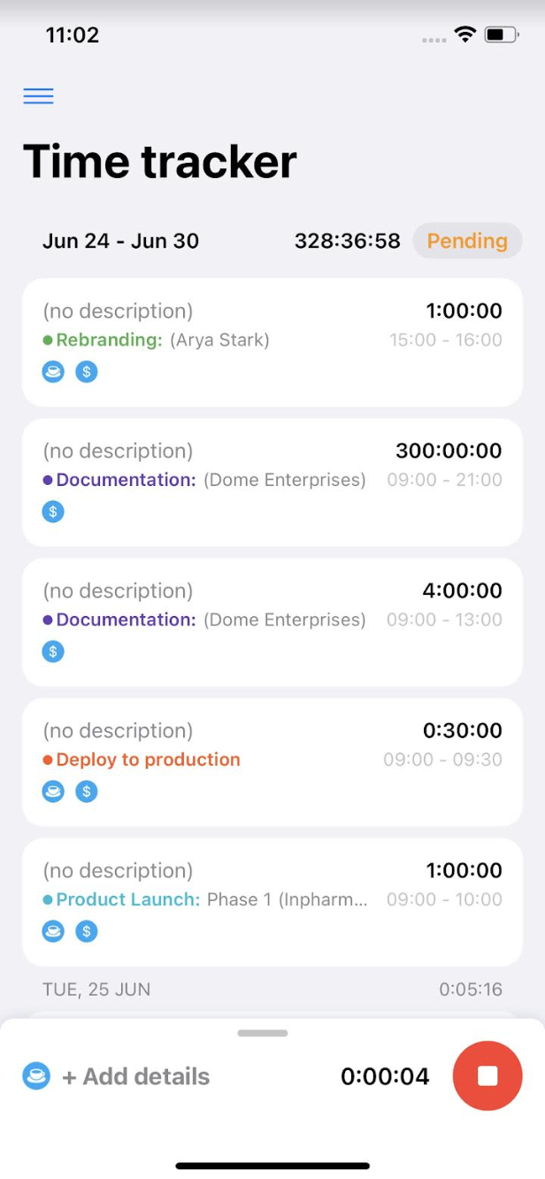
Task: Expand the running timer drawer handle
Action: [261, 1032]
